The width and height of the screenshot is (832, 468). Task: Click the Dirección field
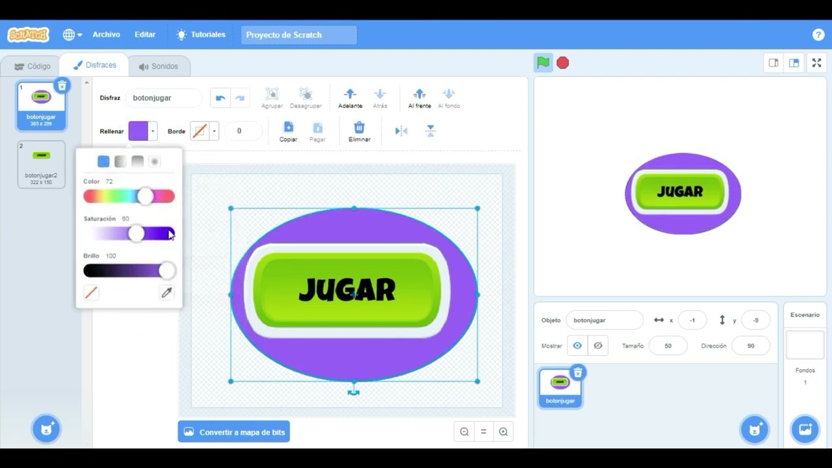pos(751,346)
